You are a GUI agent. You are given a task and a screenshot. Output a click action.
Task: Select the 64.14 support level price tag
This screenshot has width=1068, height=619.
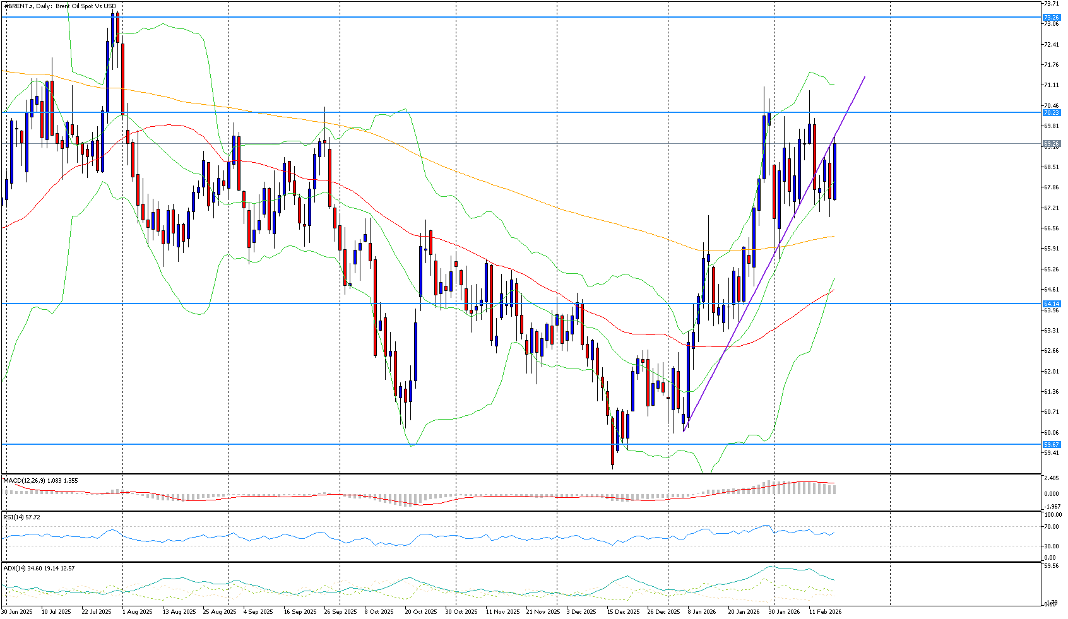pyautogui.click(x=1051, y=304)
